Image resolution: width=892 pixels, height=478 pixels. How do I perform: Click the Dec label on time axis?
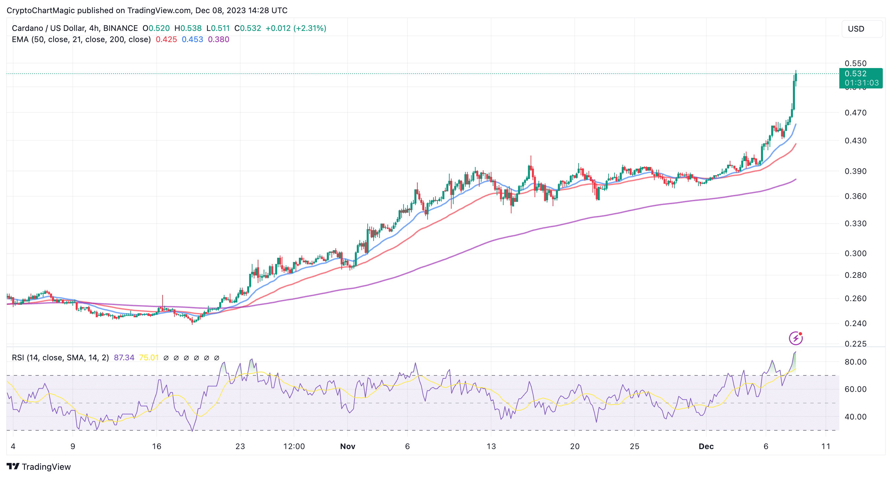706,446
